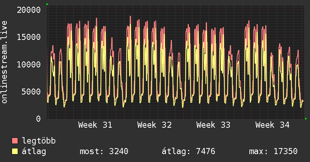Screen dimensions: 310x162
Task: Click the yellow átlag legend swatch
Action: point(15,151)
